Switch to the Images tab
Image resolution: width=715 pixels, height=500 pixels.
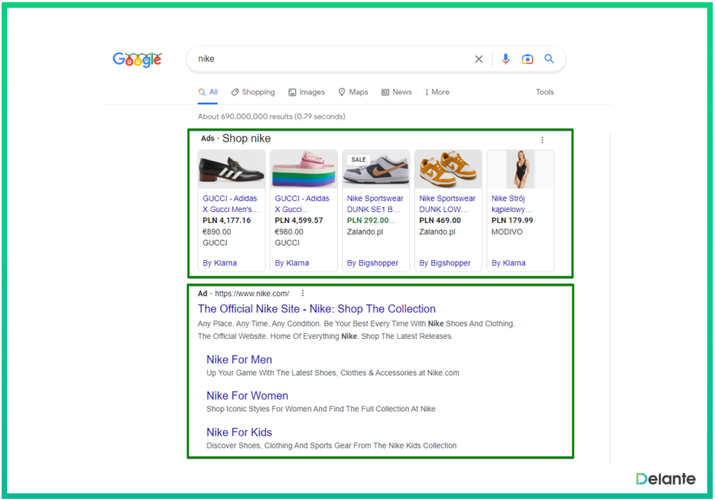pyautogui.click(x=307, y=92)
